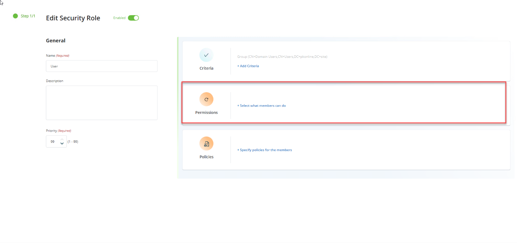The height and width of the screenshot is (243, 517).
Task: Click Select what members can do
Action: point(262,105)
